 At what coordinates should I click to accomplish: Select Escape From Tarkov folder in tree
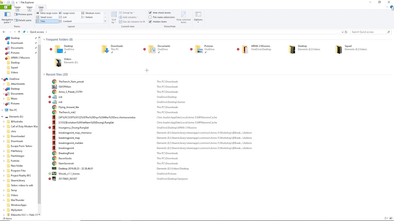22,146
